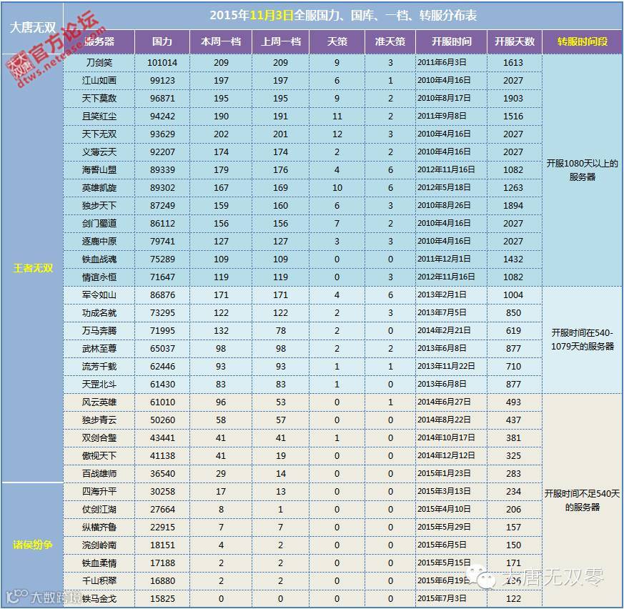Select server name 情谊永恒
Viewport: 624px width, 609px height.
pyautogui.click(x=99, y=277)
